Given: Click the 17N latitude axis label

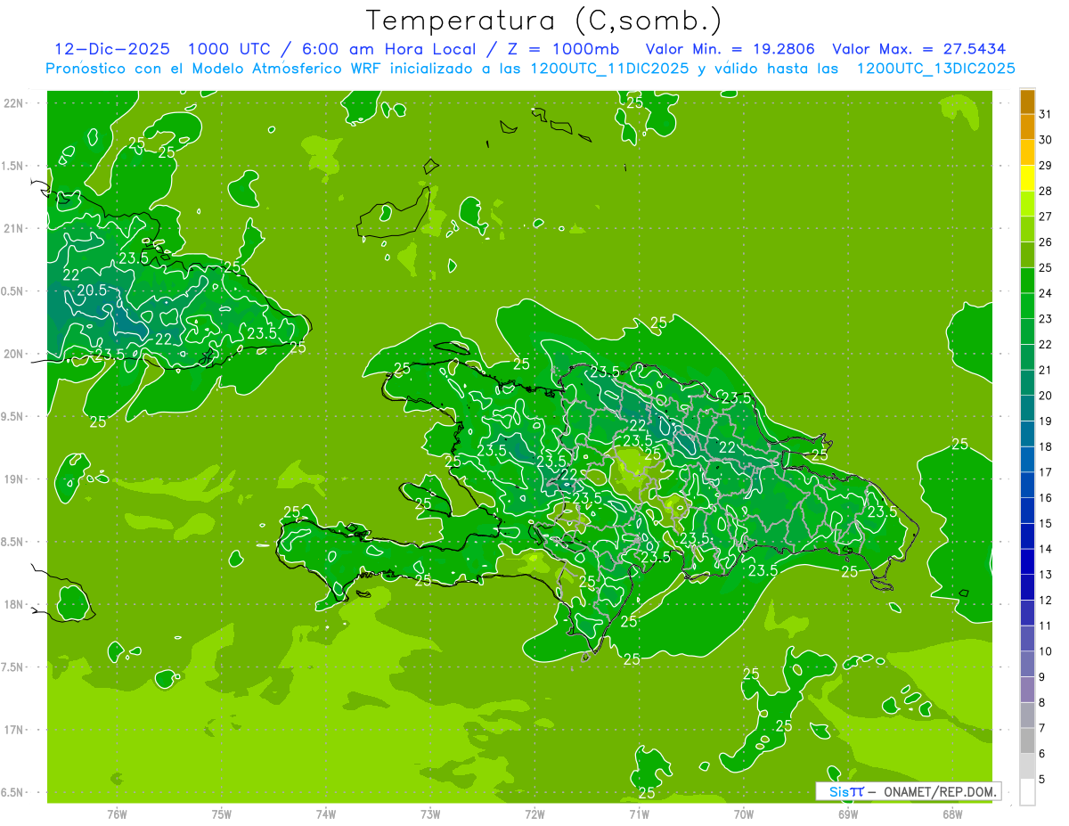Looking at the screenshot, I should (x=14, y=730).
